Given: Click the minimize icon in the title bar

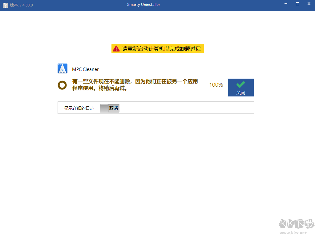Looking at the screenshot, I should (285, 4).
